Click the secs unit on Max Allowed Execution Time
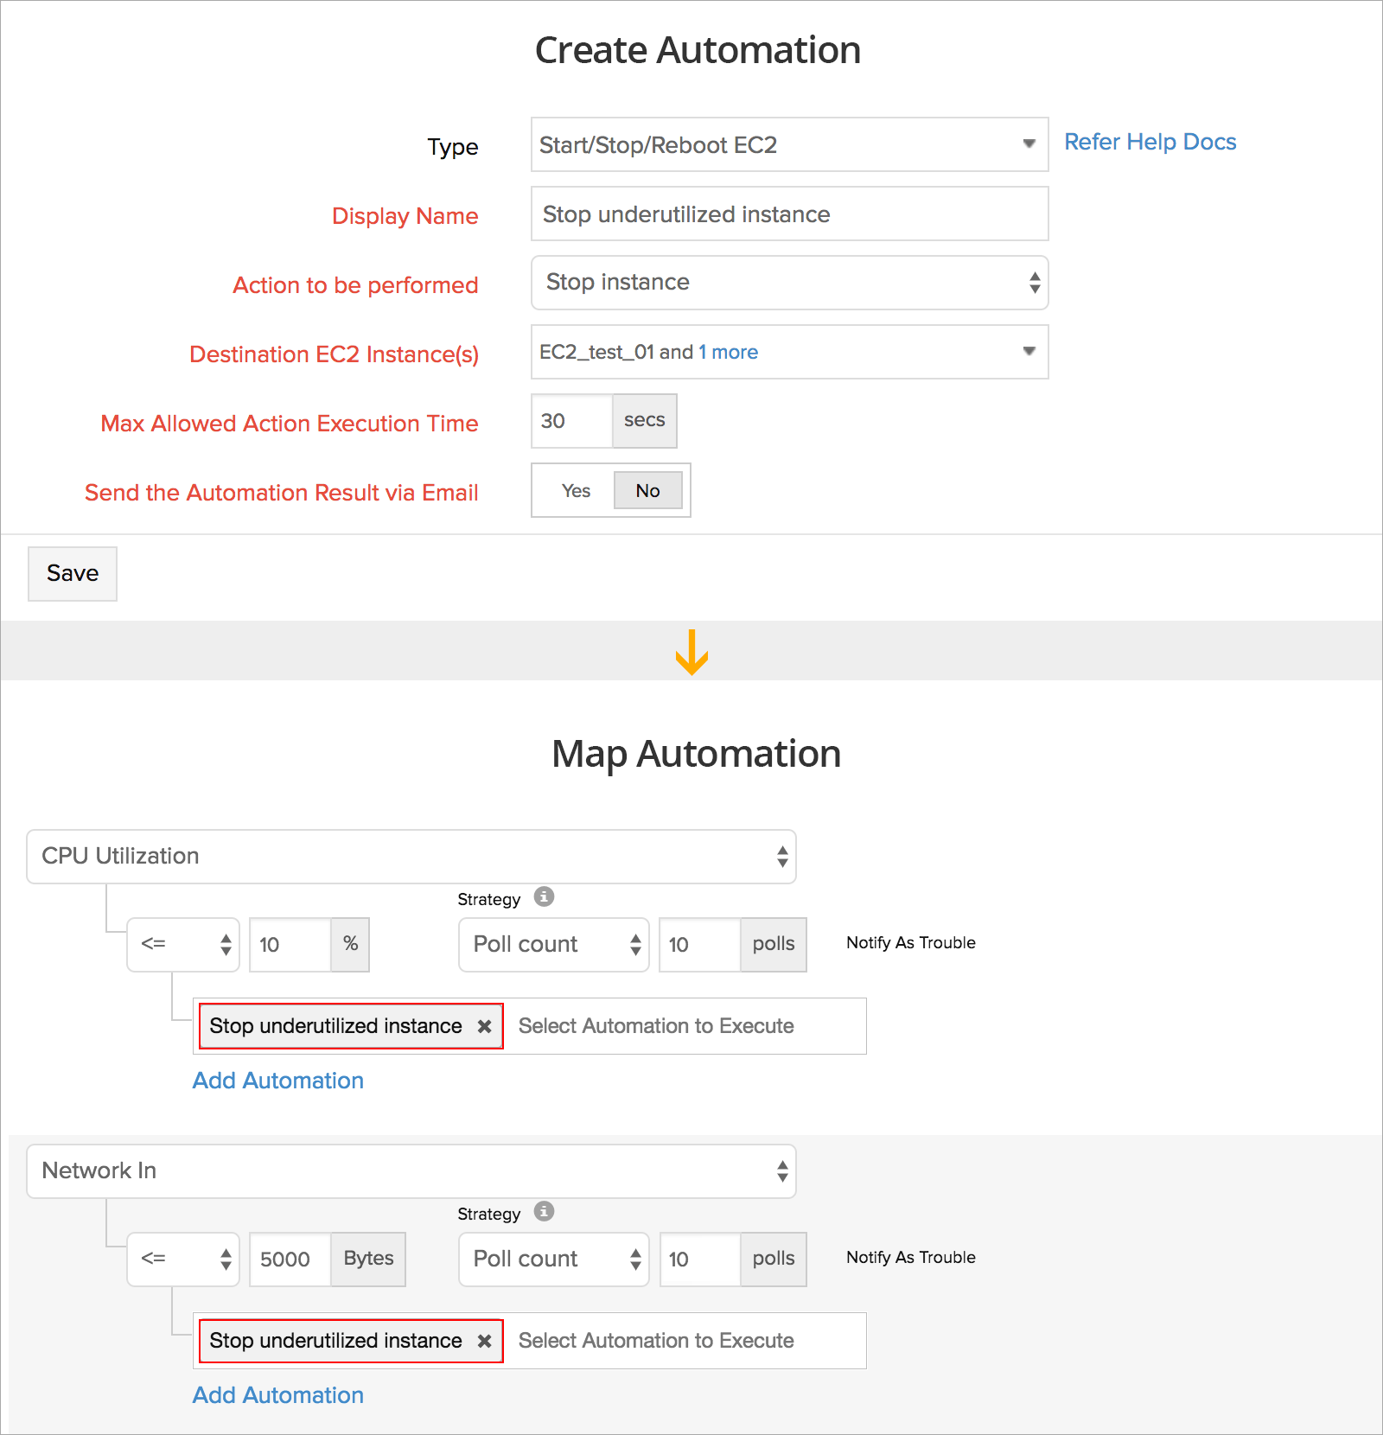Image resolution: width=1383 pixels, height=1435 pixels. click(x=643, y=421)
